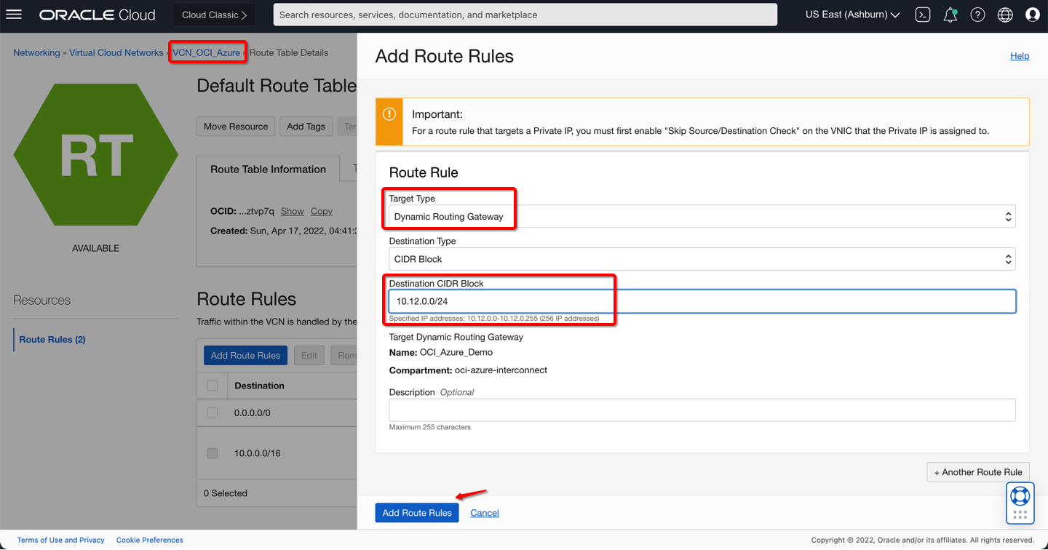Open the user profile menu
This screenshot has width=1048, height=550.
pyautogui.click(x=1032, y=15)
